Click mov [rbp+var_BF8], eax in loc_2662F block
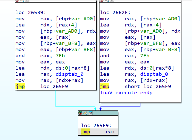 [140, 43]
